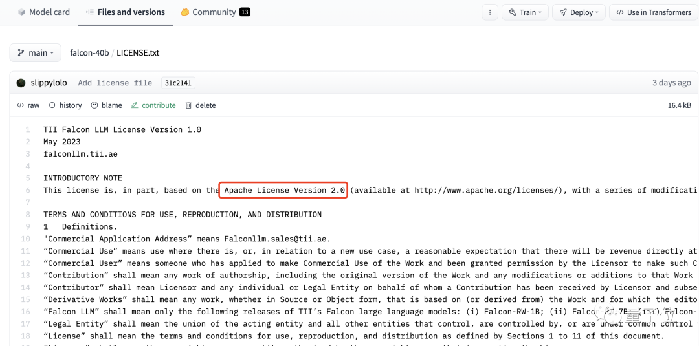Select line number 10

click(x=25, y=239)
